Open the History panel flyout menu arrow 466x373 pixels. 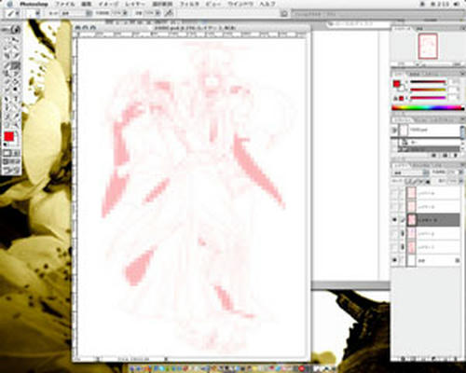(462, 120)
